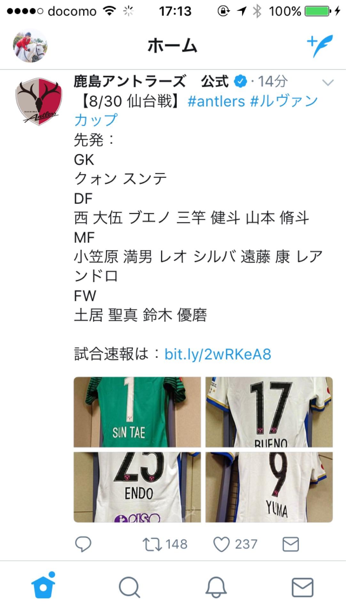
Task: Open your profile avatar with the horse rider
Action: click(30, 45)
